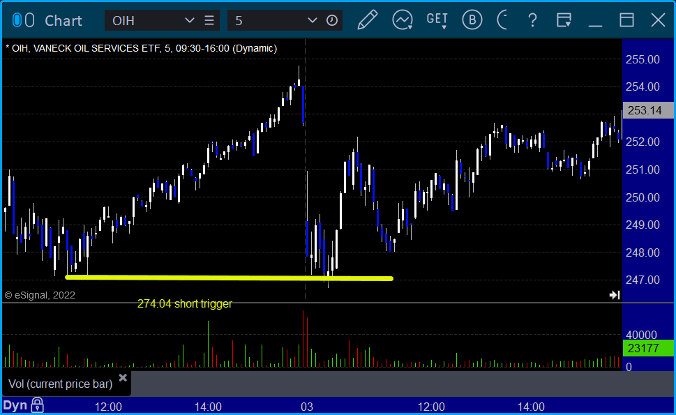Open help question mark icon
Screen dimensions: 676x415
pos(532,20)
